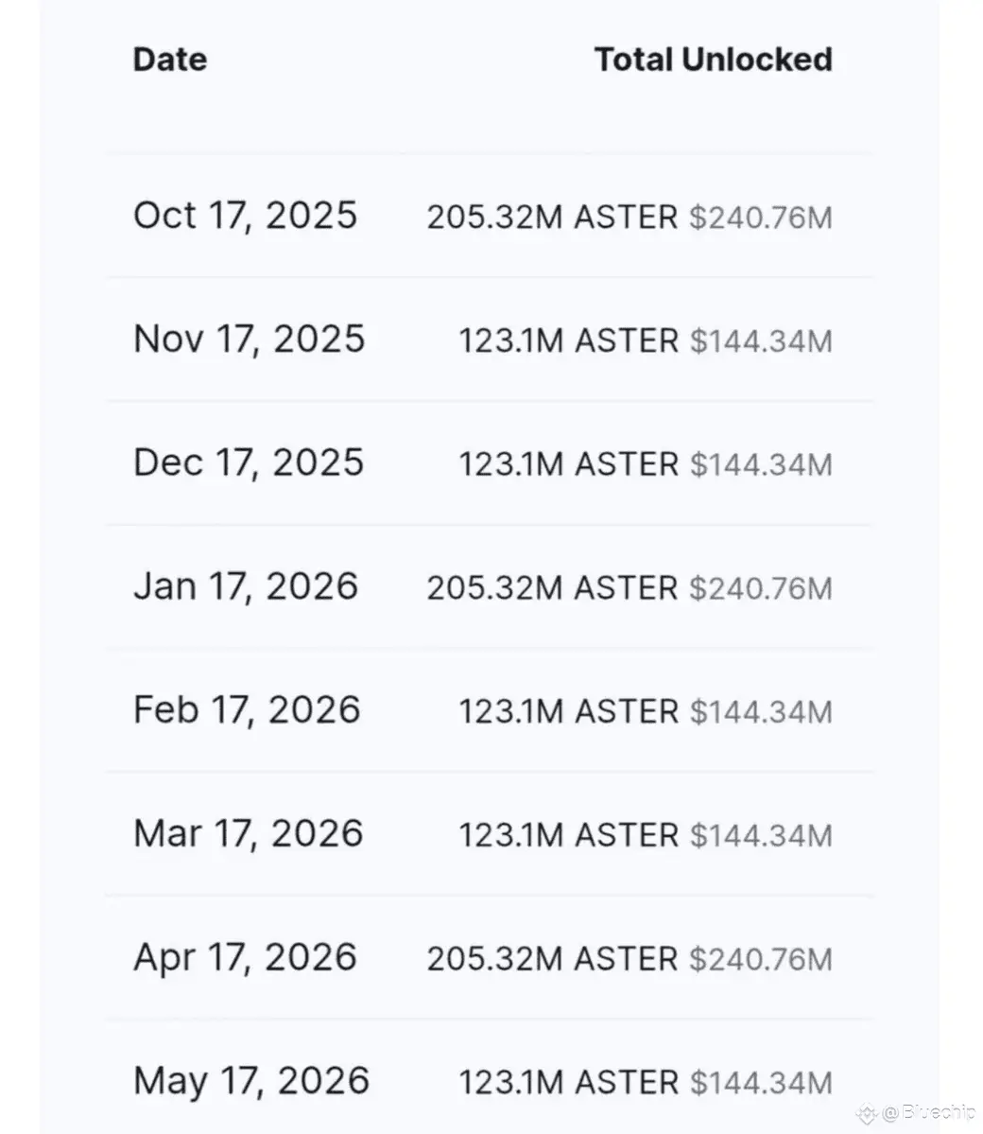Click the 205.32M ASTER amount for Oct 17, 2025
Image resolution: width=983 pixels, height=1134 pixels.
pos(552,217)
